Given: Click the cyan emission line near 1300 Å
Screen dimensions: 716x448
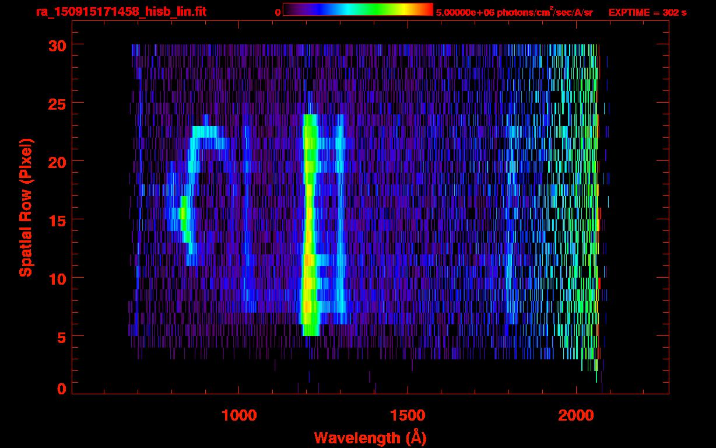Looking at the screenshot, I should 340,219.
